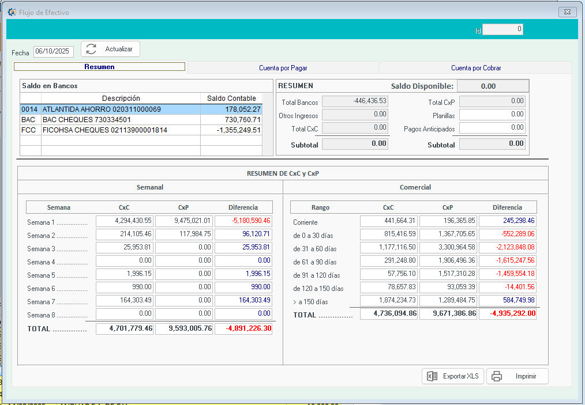
Task: Click the printer icon on Imprimir
Action: pos(496,376)
